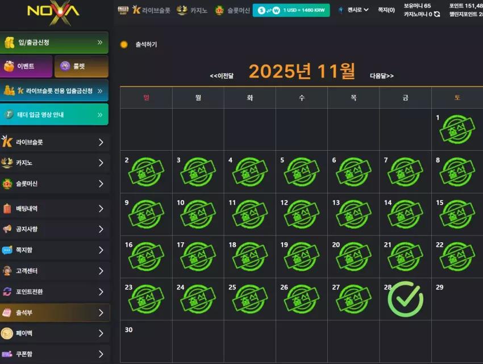Click the megaphone icon for 공지사항
The height and width of the screenshot is (364, 483).
click(7, 229)
